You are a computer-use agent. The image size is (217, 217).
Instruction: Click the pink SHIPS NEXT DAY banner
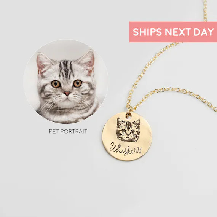(173, 32)
